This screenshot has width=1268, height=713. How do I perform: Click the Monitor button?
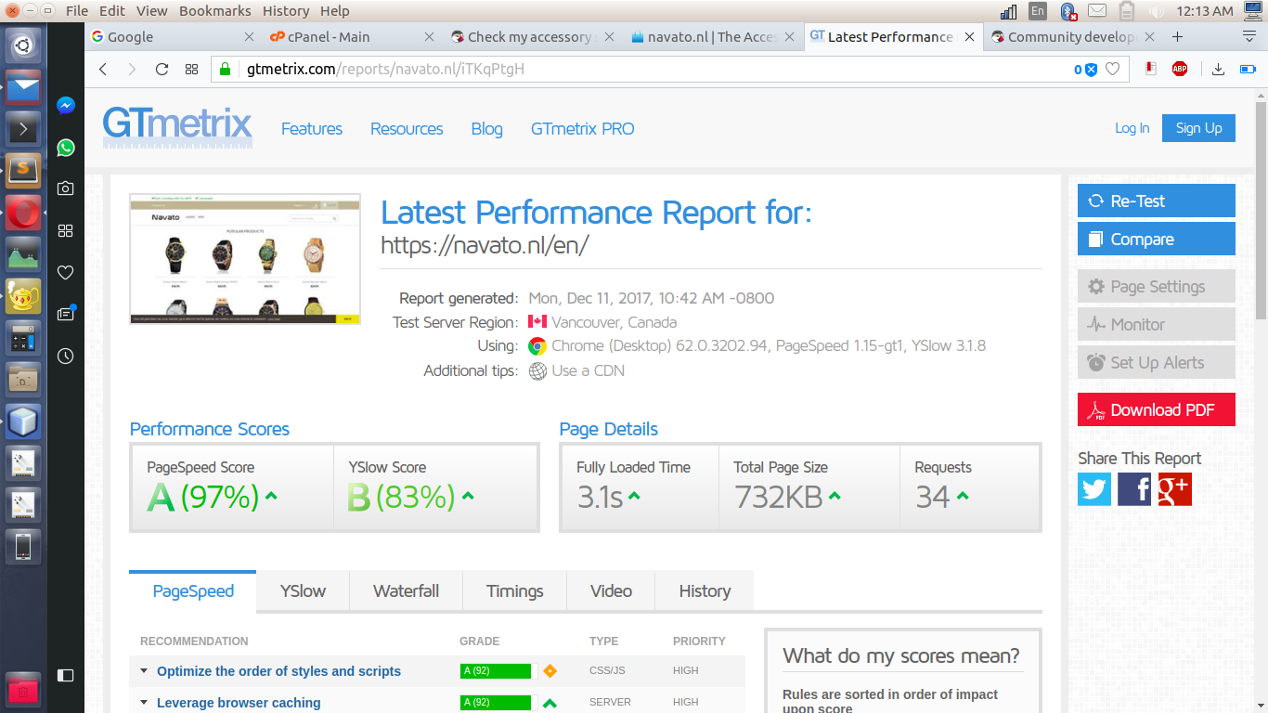[x=1157, y=324]
